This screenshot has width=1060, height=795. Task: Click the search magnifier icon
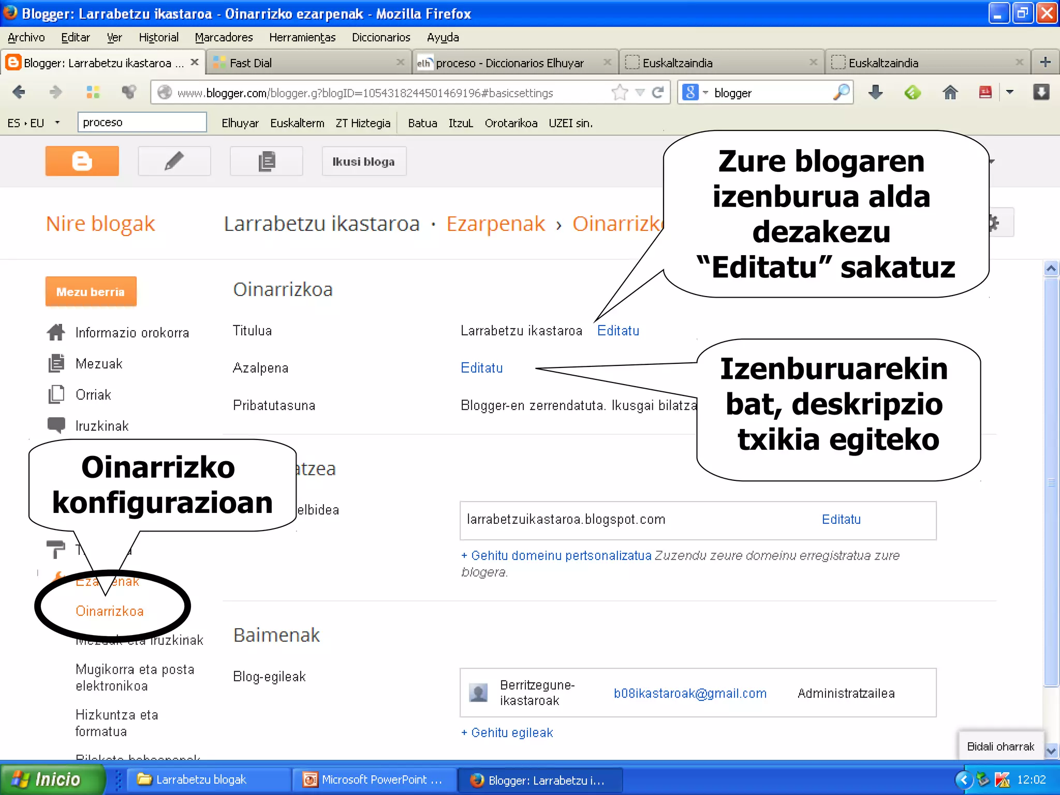tap(841, 92)
